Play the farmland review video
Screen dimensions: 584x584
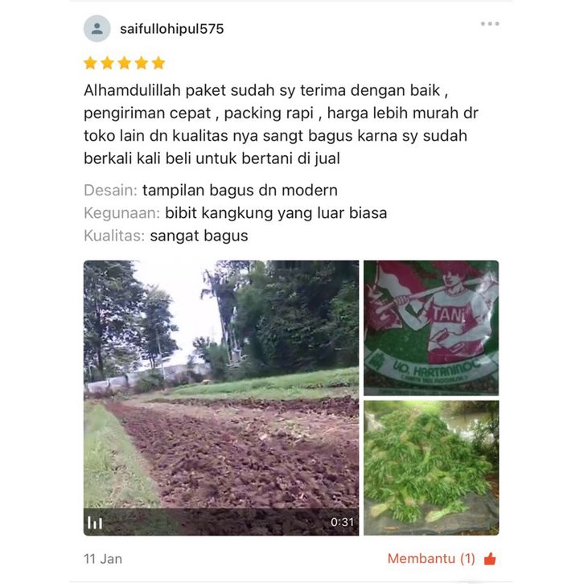coord(221,397)
